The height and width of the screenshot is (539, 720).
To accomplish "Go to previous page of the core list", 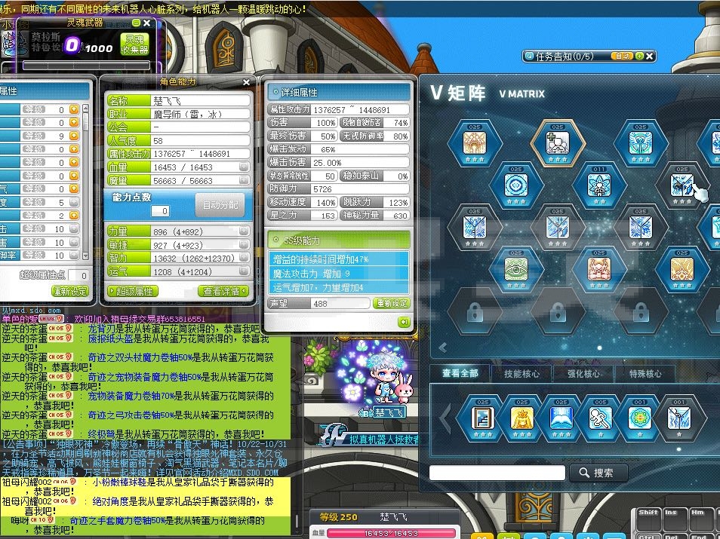I will [445, 418].
